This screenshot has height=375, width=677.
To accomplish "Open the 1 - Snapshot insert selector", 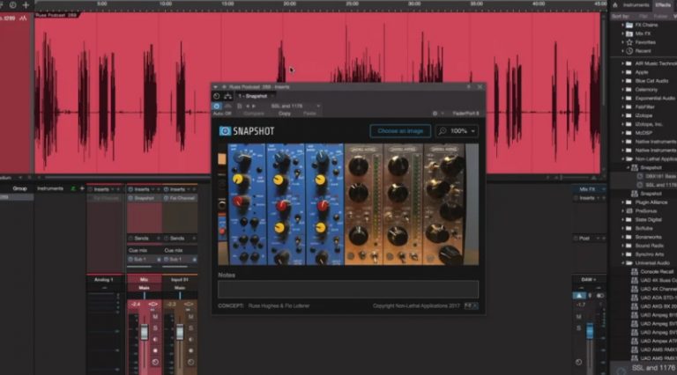I will (255, 96).
